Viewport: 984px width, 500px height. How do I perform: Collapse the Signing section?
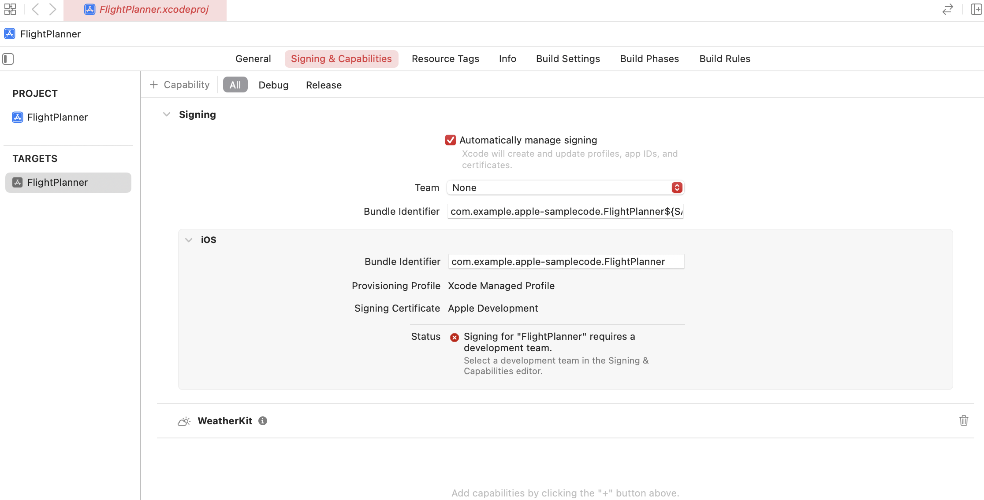[167, 114]
